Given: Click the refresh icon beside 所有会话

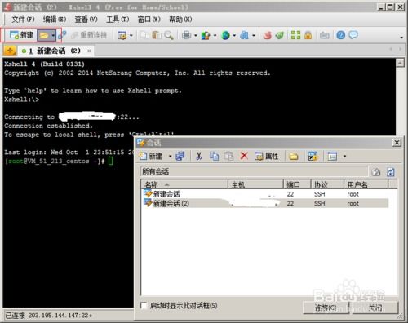Looking at the screenshot, I should tap(391, 172).
